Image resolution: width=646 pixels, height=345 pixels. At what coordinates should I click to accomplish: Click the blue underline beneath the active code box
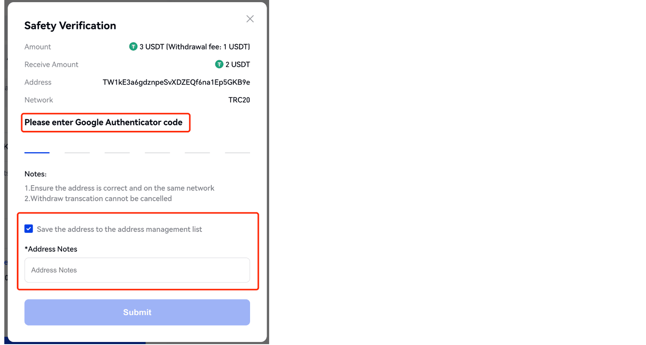click(x=36, y=152)
